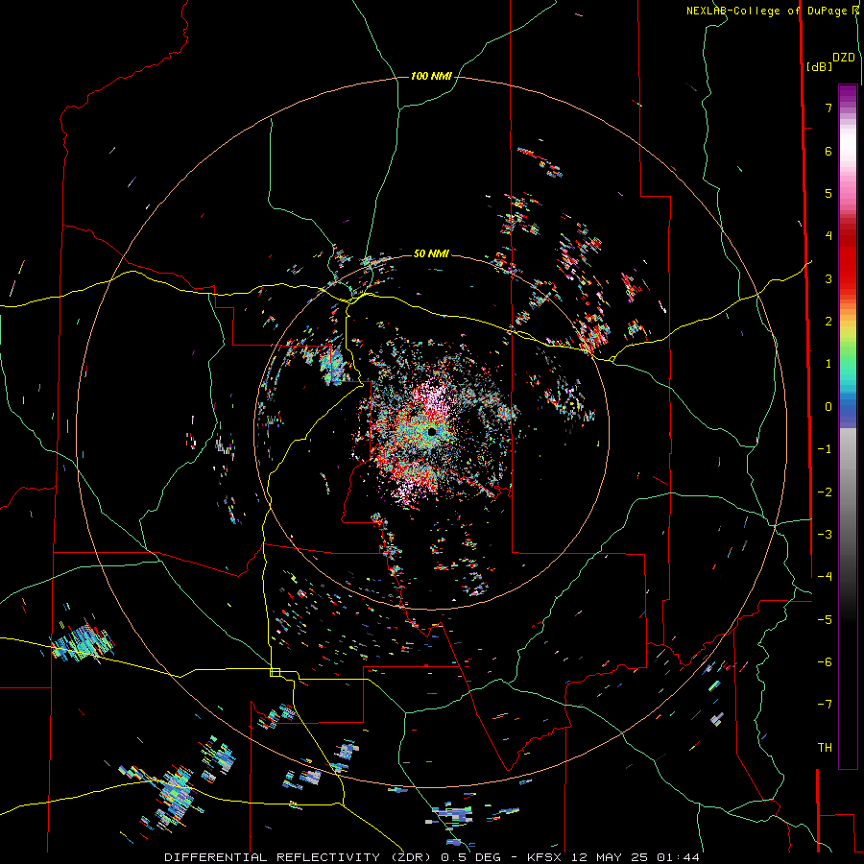Click the -7 value on the scale

825,705
